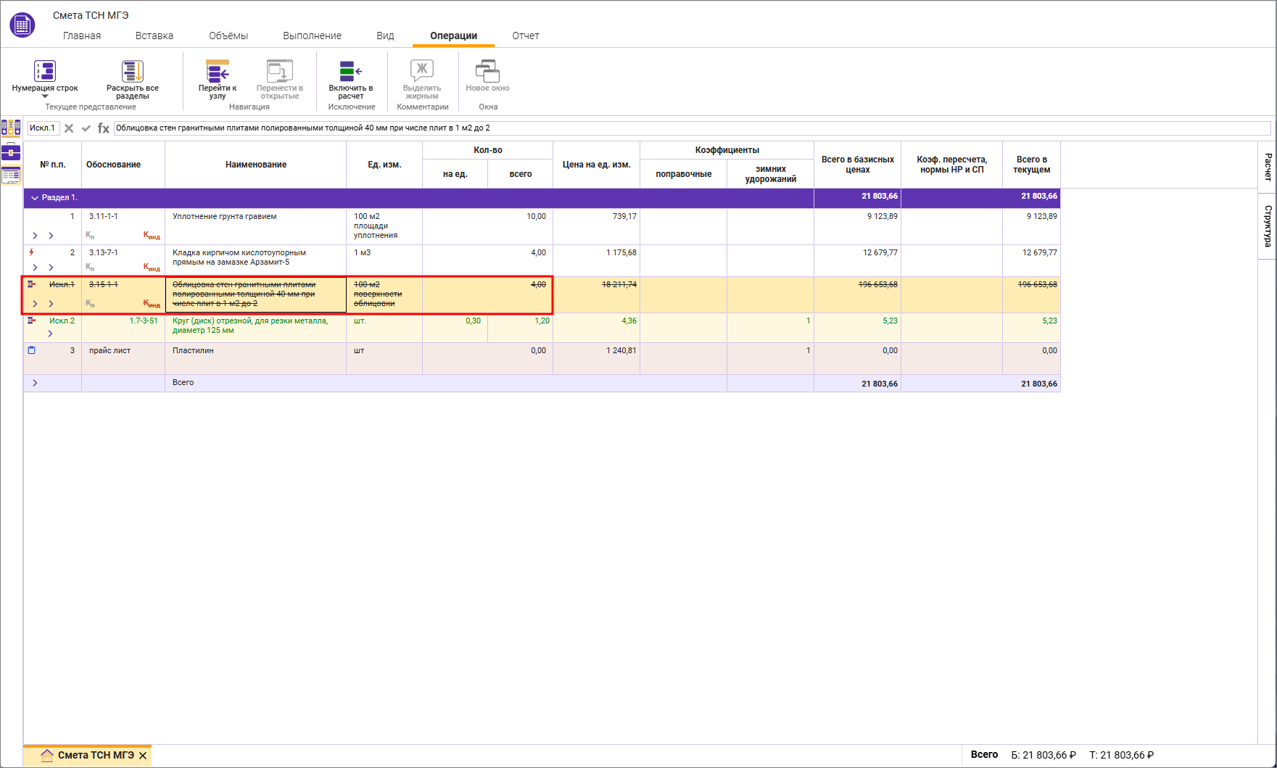Open the Отчет ribbon tab

click(x=525, y=36)
